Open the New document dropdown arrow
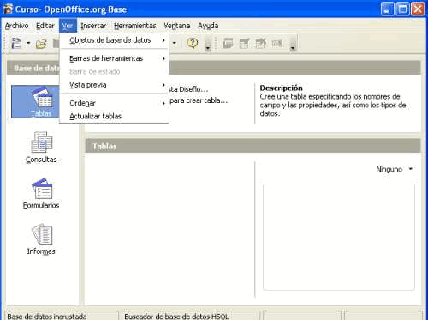Screen dimensions: 428x320 (x=28, y=44)
